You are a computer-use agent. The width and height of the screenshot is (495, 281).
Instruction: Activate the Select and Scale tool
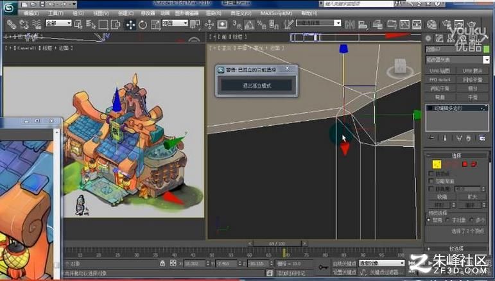[155, 24]
